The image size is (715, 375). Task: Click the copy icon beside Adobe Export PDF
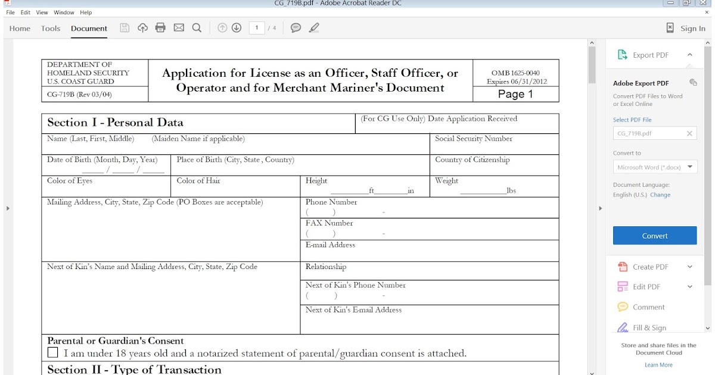693,83
